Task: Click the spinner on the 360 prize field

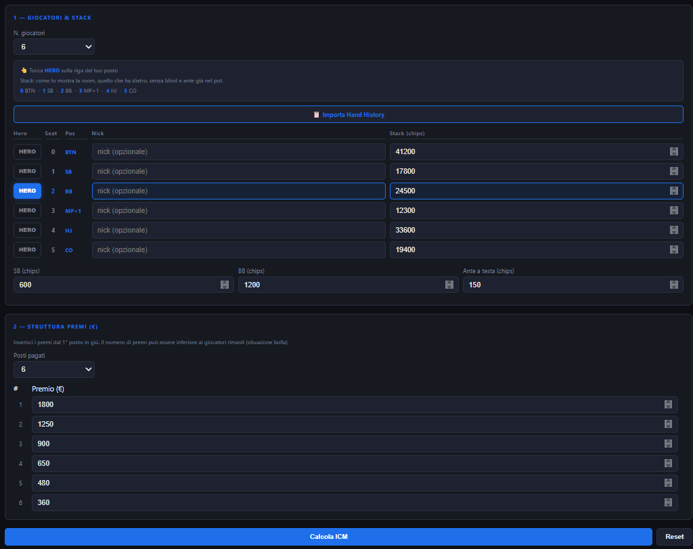Action: (x=668, y=502)
